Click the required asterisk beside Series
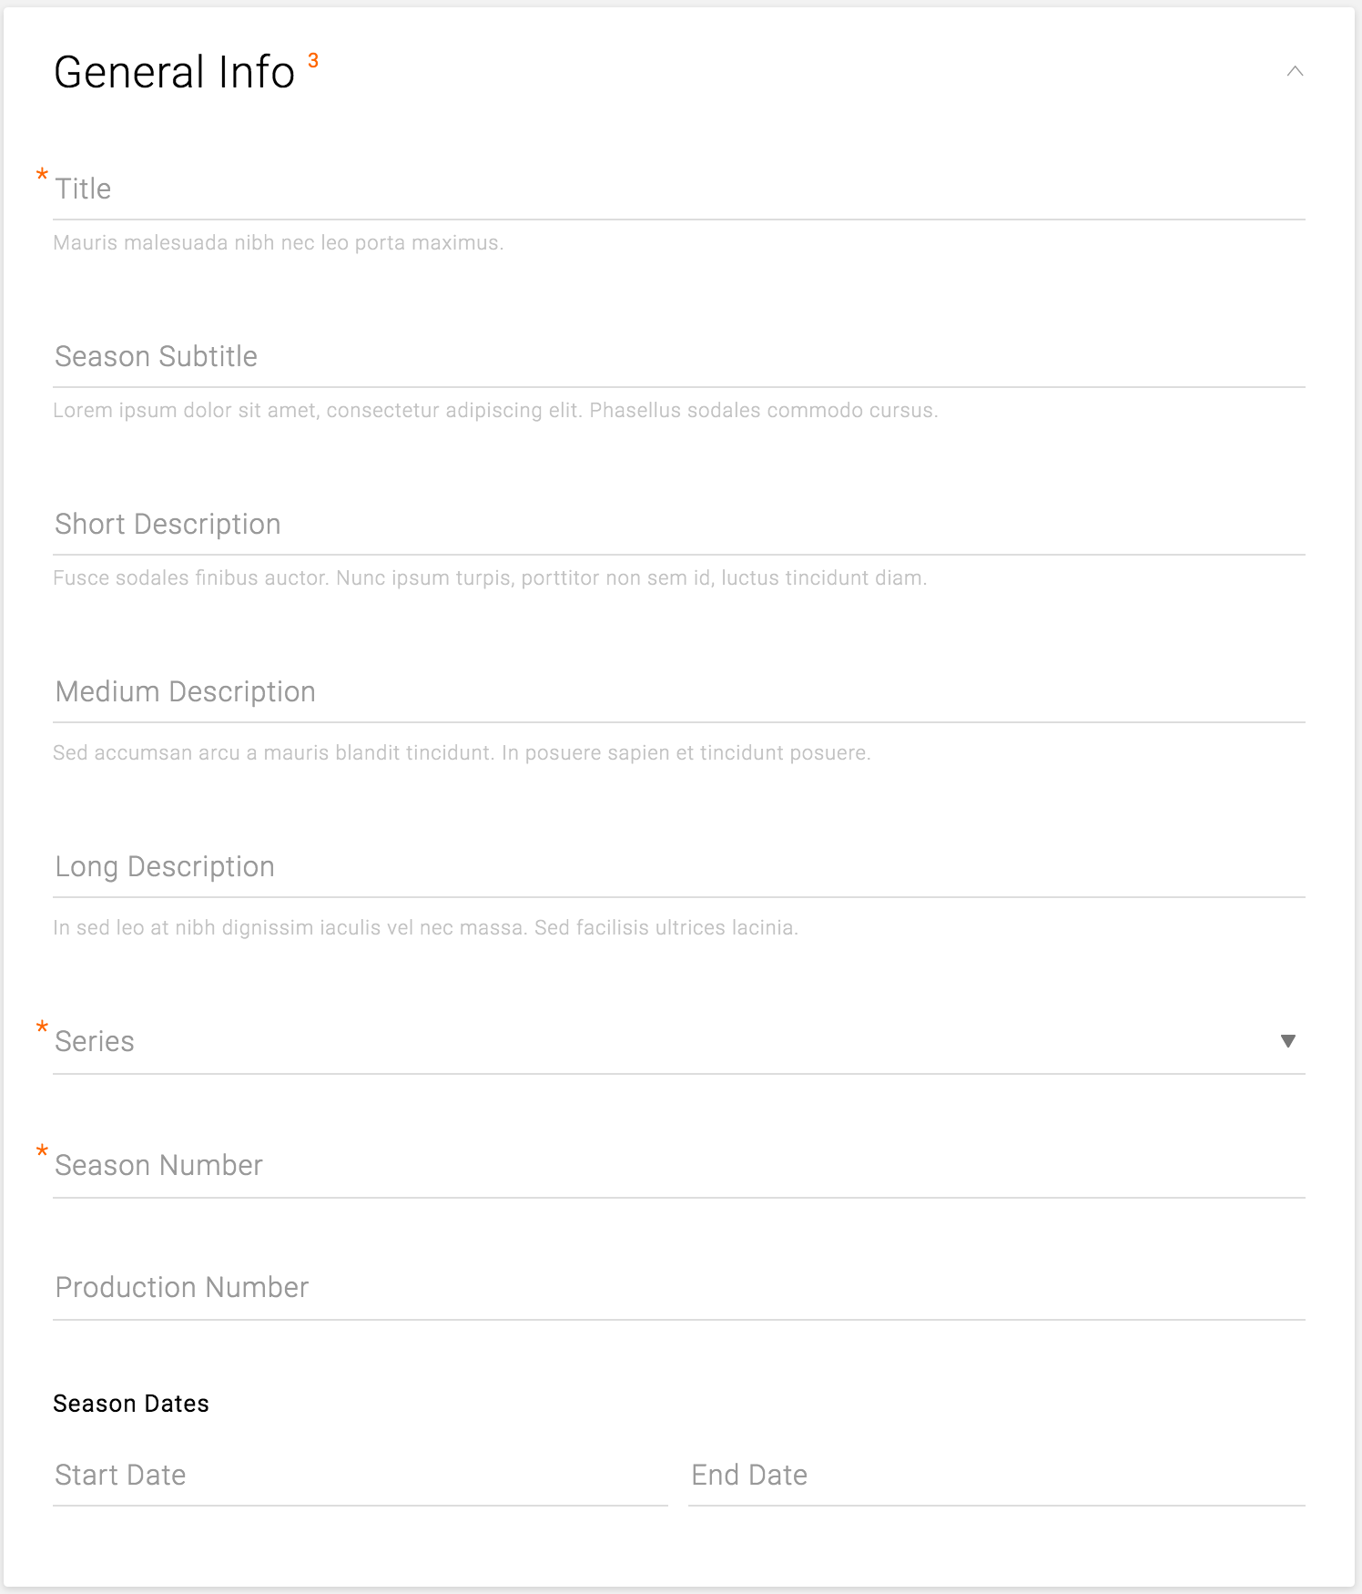 pos(42,1027)
